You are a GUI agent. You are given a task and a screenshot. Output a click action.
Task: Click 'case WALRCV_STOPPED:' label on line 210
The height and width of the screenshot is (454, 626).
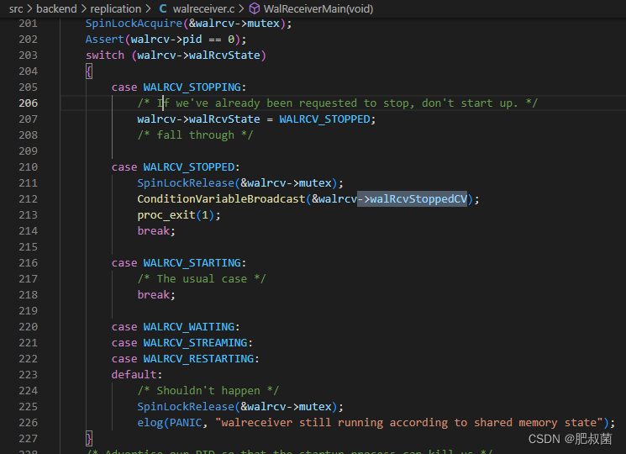176,167
